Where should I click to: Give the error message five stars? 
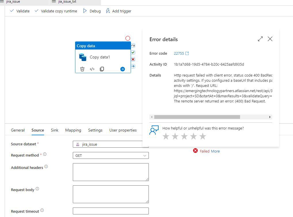[203, 136]
